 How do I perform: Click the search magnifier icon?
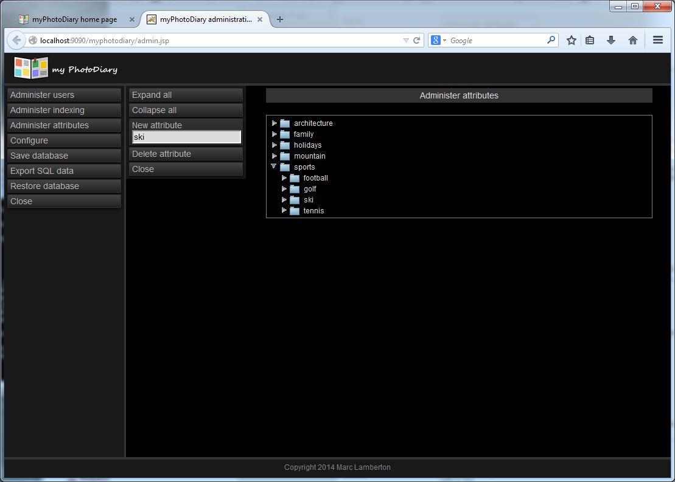(x=551, y=40)
